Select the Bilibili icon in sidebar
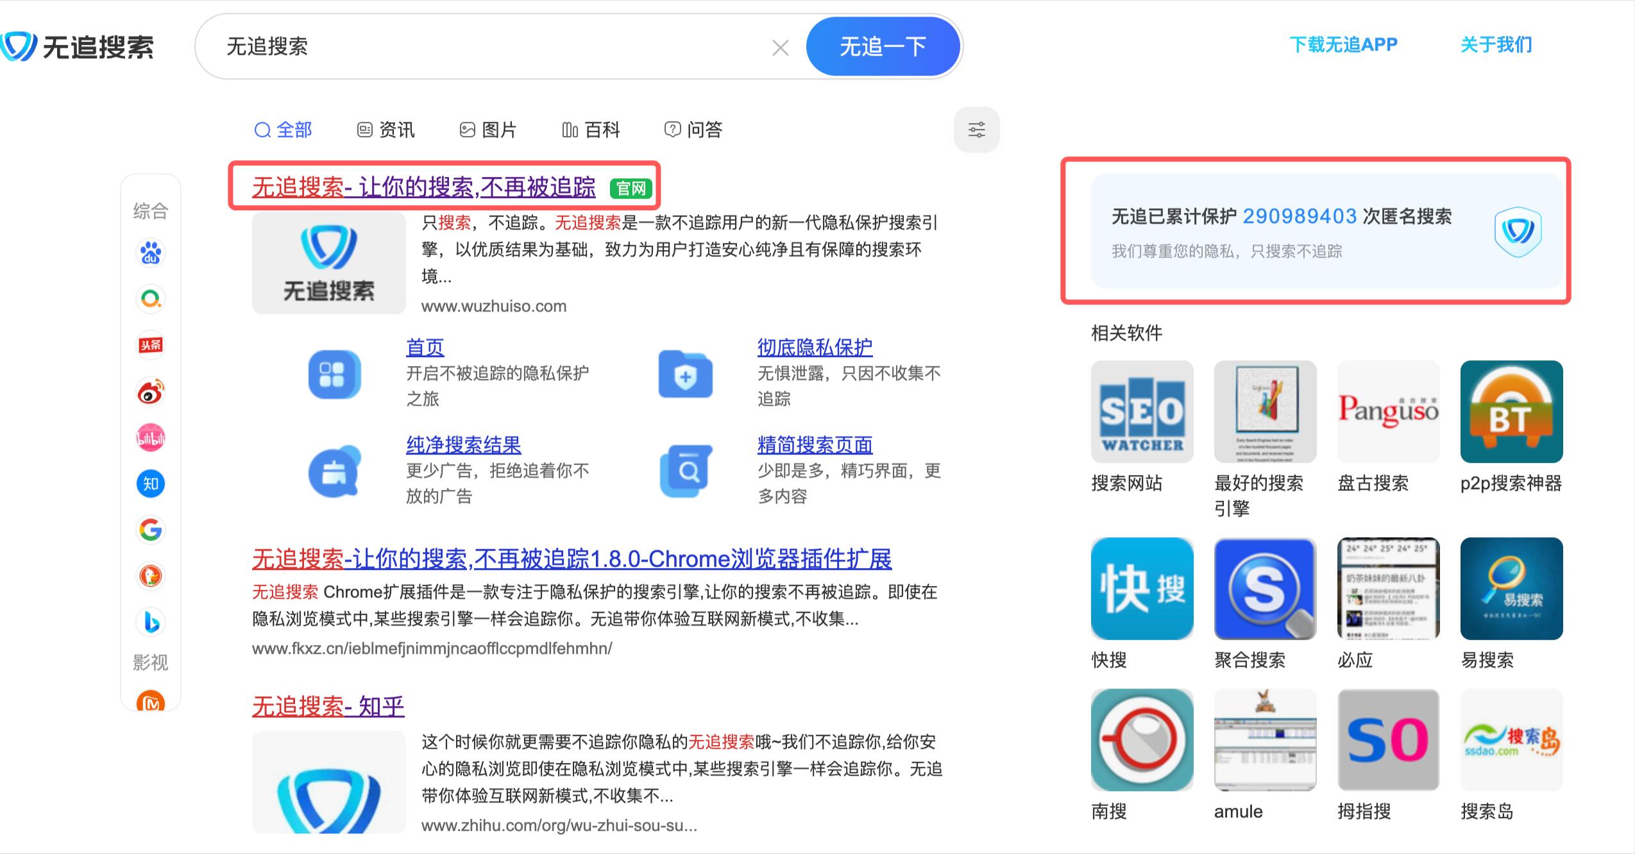Viewport: 1635px width, 854px height. pyautogui.click(x=151, y=438)
